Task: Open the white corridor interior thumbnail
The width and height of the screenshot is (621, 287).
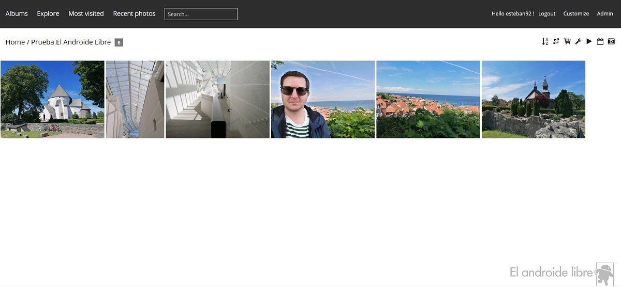Action: pos(217,99)
